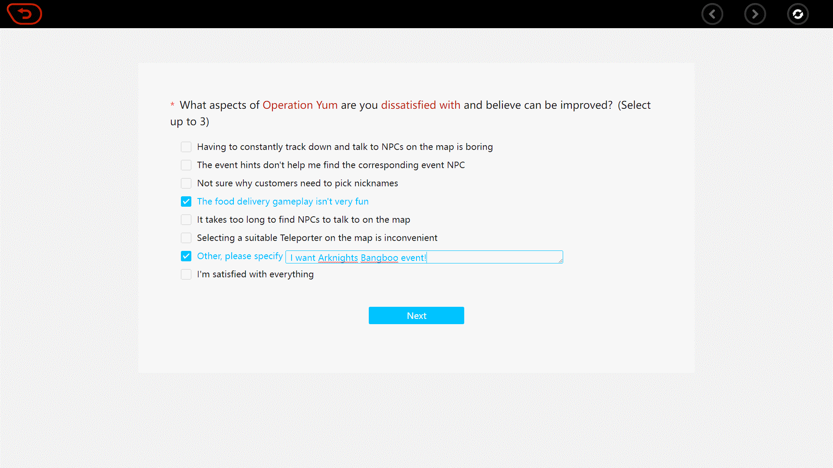This screenshot has height=468, width=833.
Task: Click 'Not sure why customers need' label text
Action: click(x=298, y=183)
